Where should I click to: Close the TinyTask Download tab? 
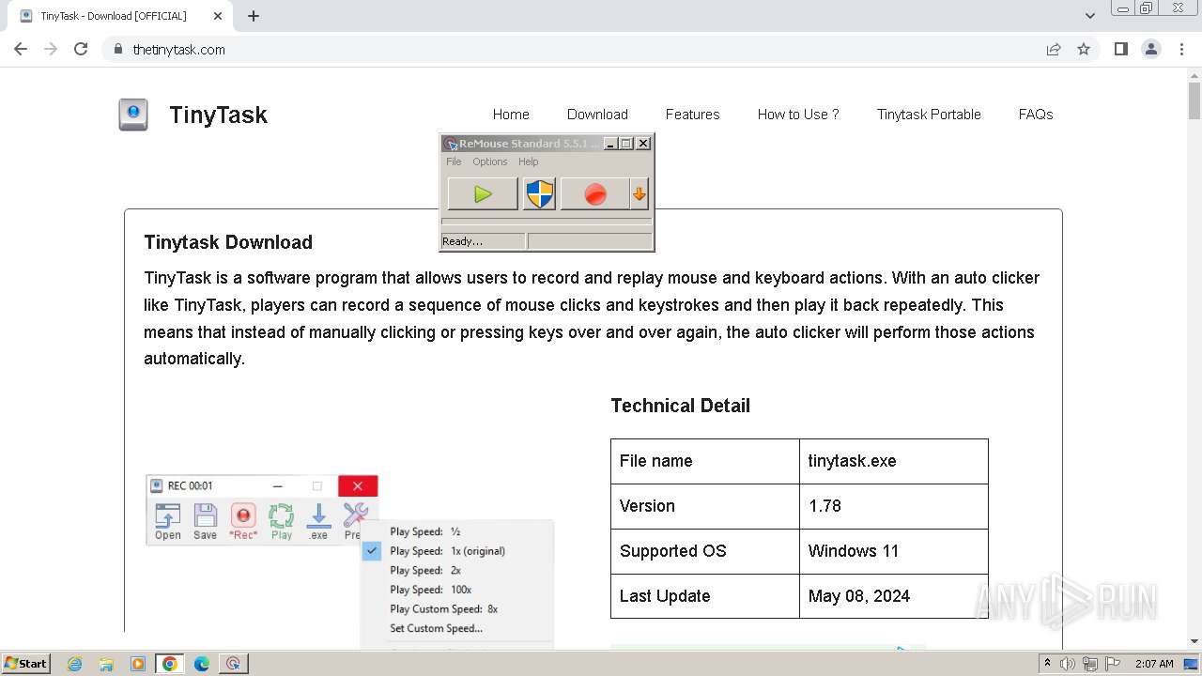(218, 16)
